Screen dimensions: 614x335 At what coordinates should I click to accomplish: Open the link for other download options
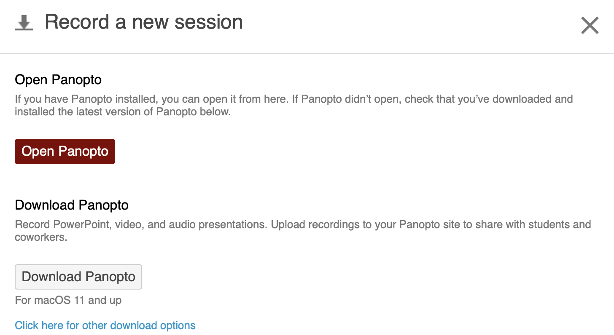click(x=105, y=325)
